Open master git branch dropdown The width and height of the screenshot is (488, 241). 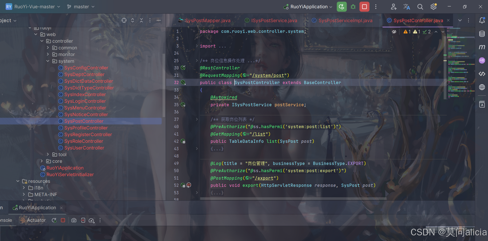pos(81,7)
